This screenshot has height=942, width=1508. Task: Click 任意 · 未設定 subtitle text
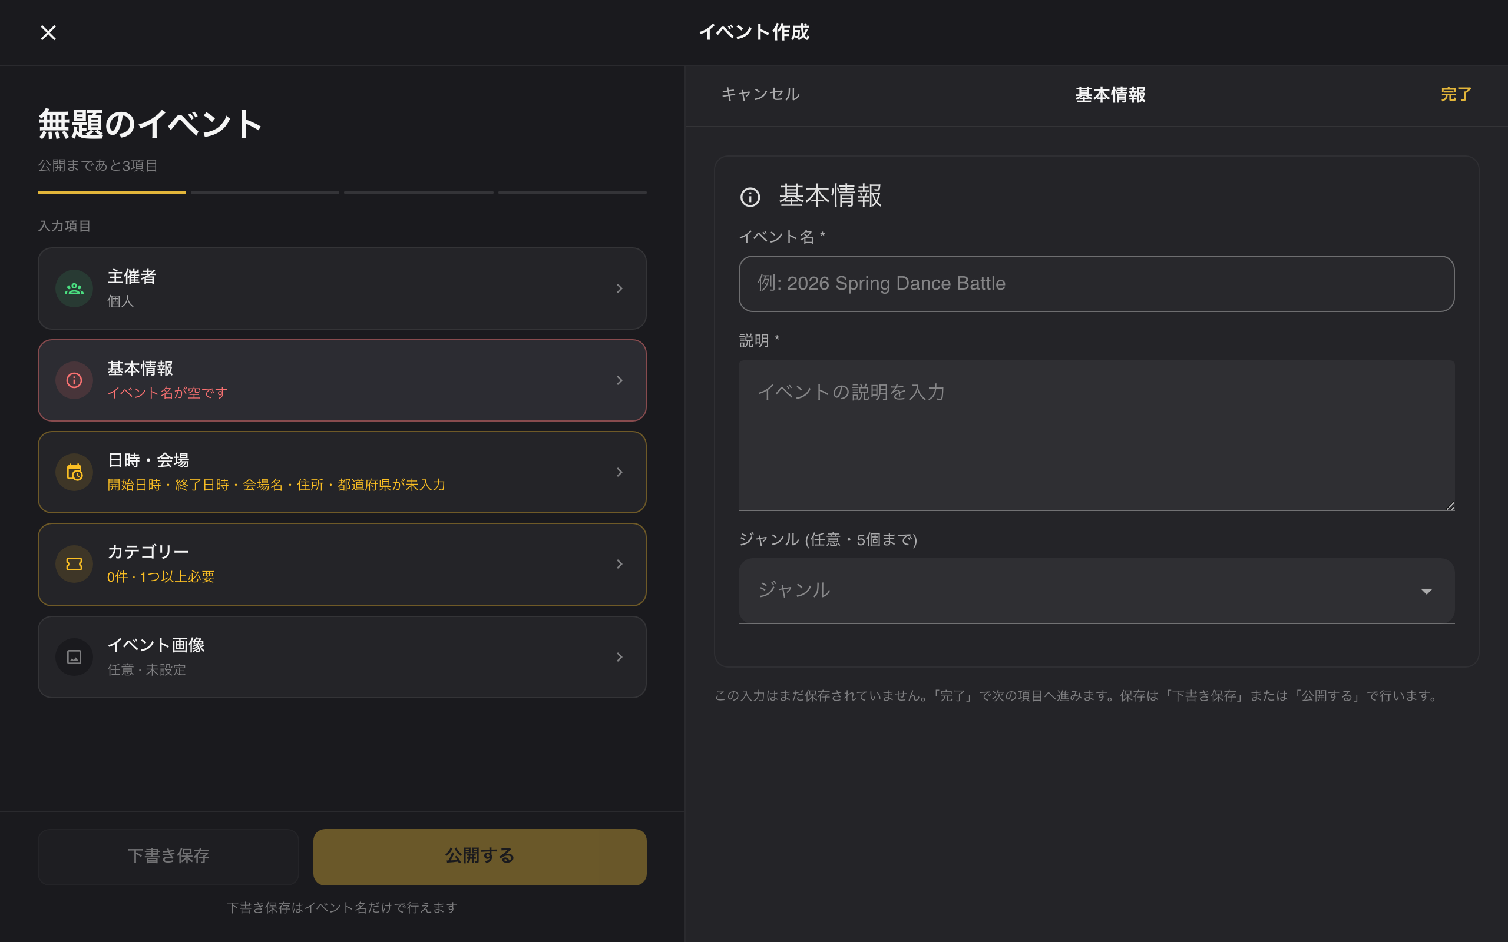click(147, 670)
